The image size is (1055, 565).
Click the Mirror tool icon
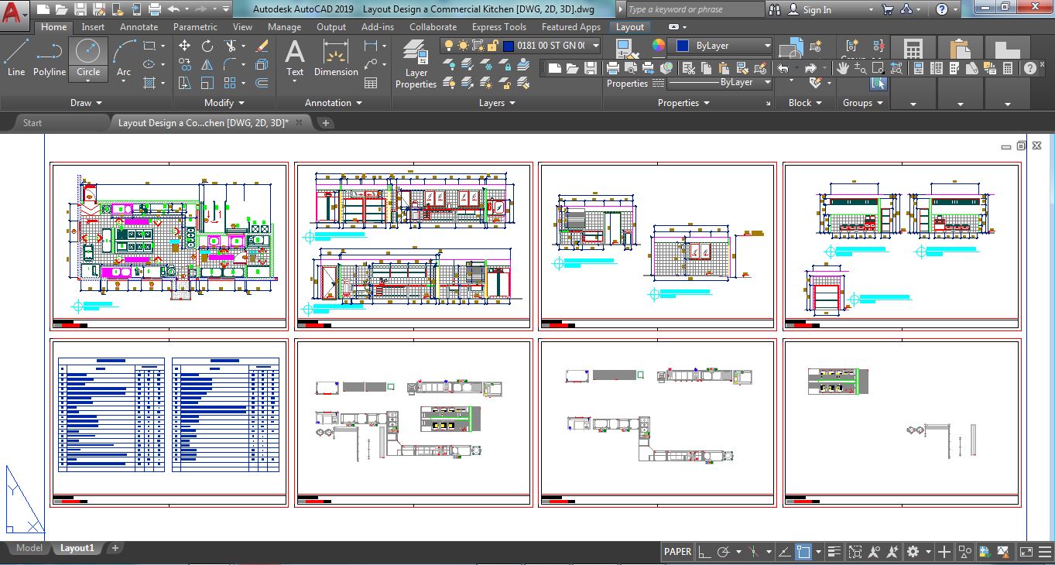[x=207, y=64]
